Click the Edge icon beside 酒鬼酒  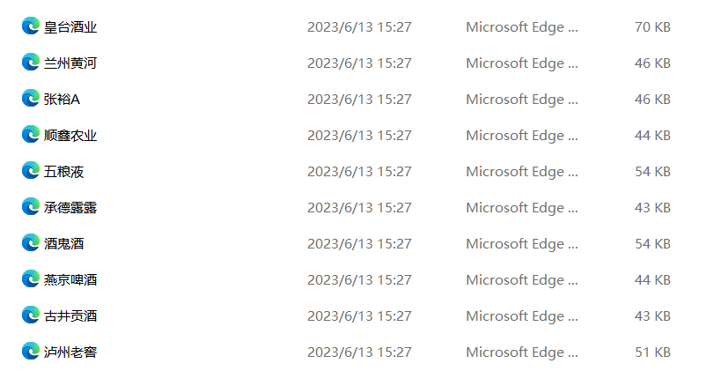tap(30, 243)
